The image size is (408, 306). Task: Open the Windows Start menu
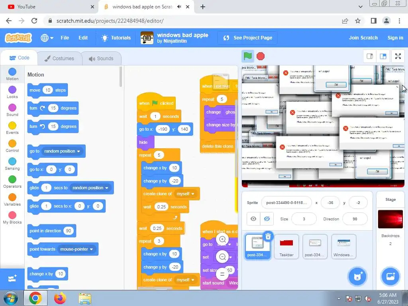tap(10, 298)
